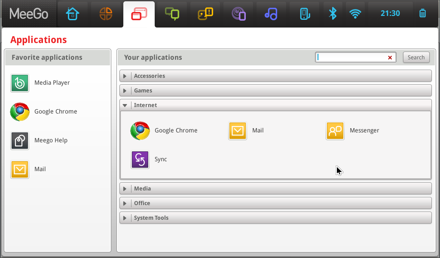Click into the applications search field
Image resolution: width=440 pixels, height=258 pixels.
350,58
